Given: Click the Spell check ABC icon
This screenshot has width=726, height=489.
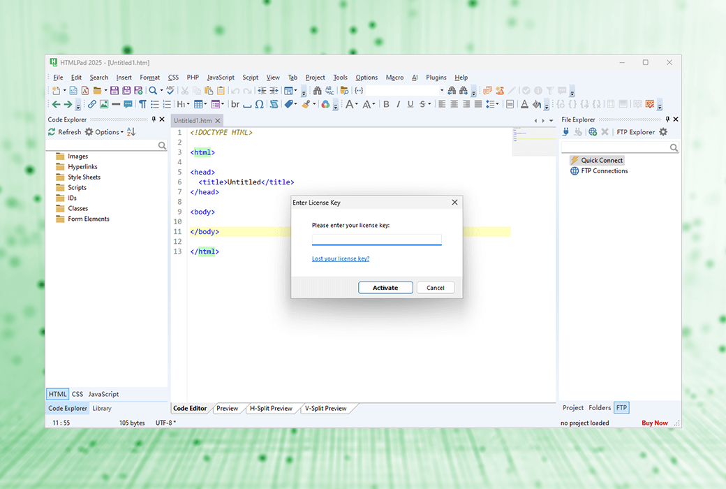Looking at the screenshot, I should click(x=170, y=90).
